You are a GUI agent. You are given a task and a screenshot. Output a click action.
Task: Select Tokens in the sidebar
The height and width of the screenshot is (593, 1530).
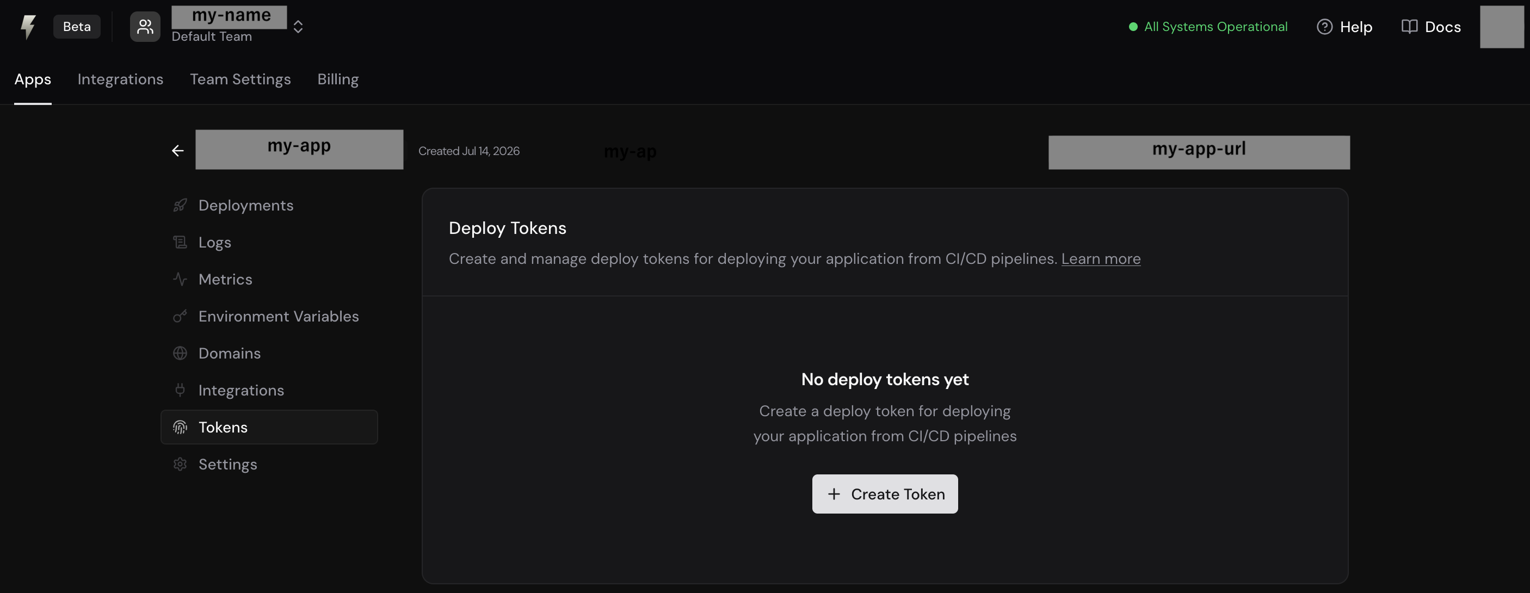pos(269,428)
